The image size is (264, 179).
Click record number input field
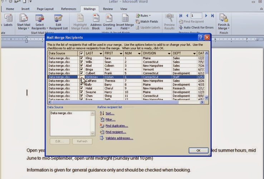(x=196, y=16)
